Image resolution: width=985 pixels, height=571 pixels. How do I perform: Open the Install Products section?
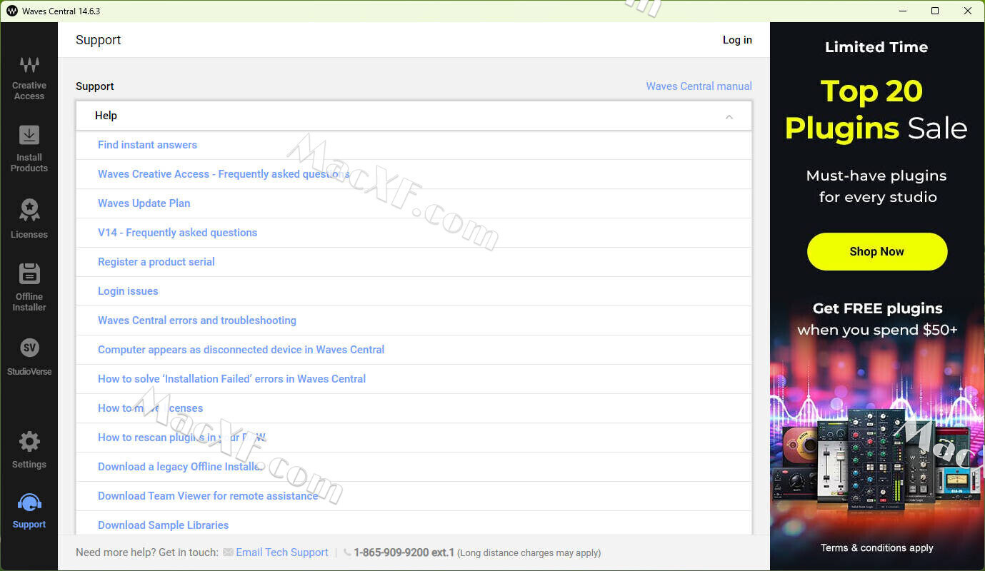[29, 149]
